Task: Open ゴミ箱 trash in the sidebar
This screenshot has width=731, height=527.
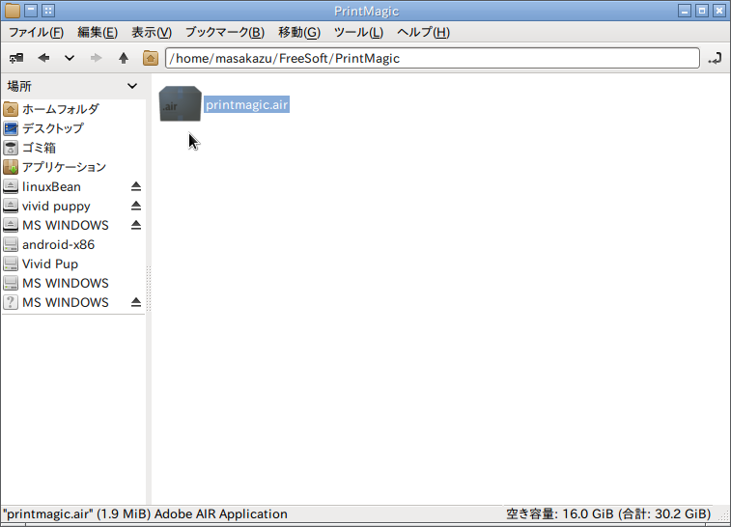Action: coord(73,148)
